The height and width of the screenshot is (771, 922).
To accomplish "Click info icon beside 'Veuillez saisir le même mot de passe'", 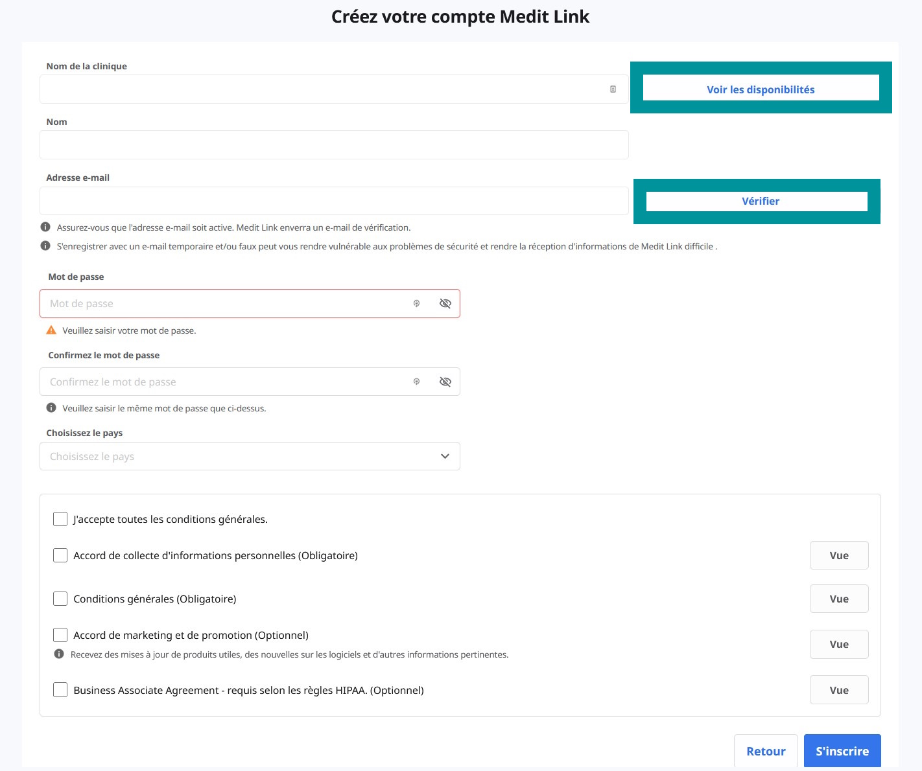I will (x=51, y=408).
